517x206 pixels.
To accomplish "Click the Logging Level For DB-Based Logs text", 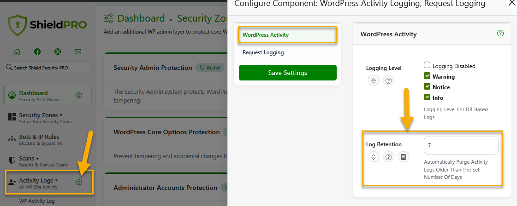I will (x=456, y=114).
